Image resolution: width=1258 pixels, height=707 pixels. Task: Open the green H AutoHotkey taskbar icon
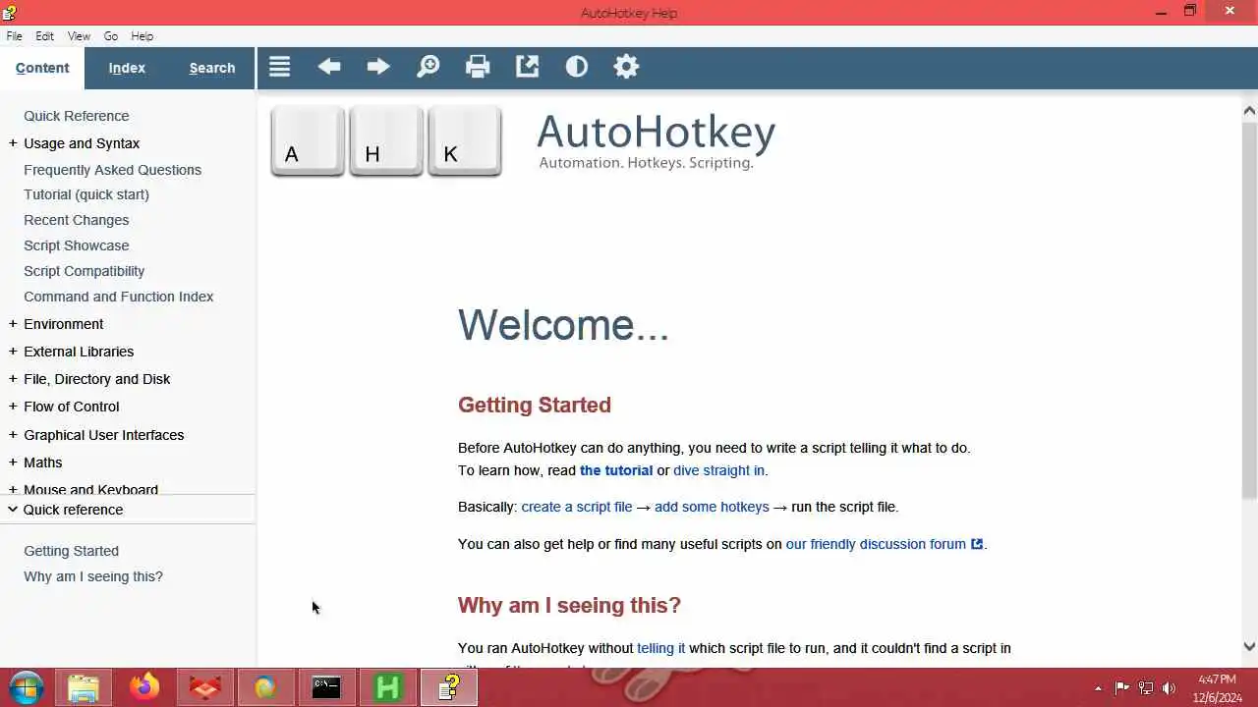point(387,687)
